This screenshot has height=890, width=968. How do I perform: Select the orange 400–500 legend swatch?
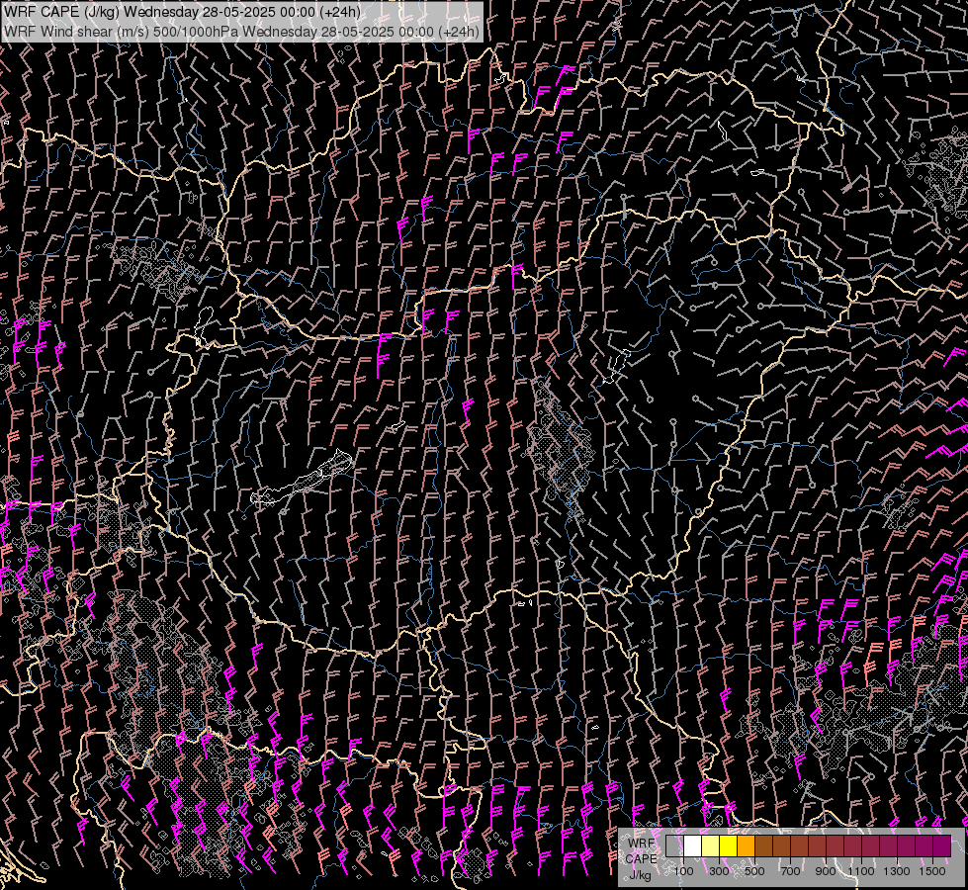pyautogui.click(x=746, y=845)
